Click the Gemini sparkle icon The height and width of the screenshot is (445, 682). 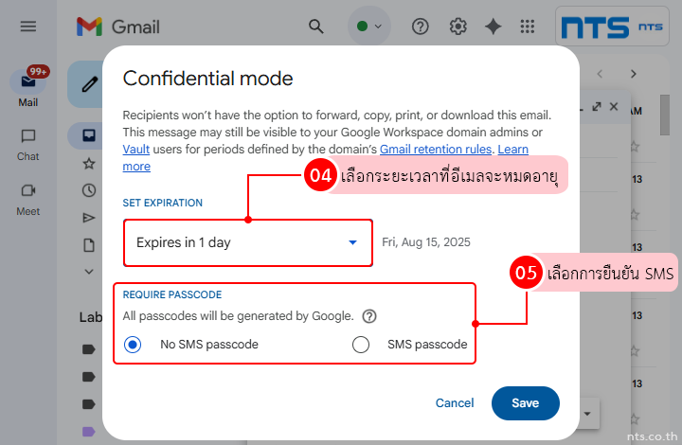[x=493, y=27]
